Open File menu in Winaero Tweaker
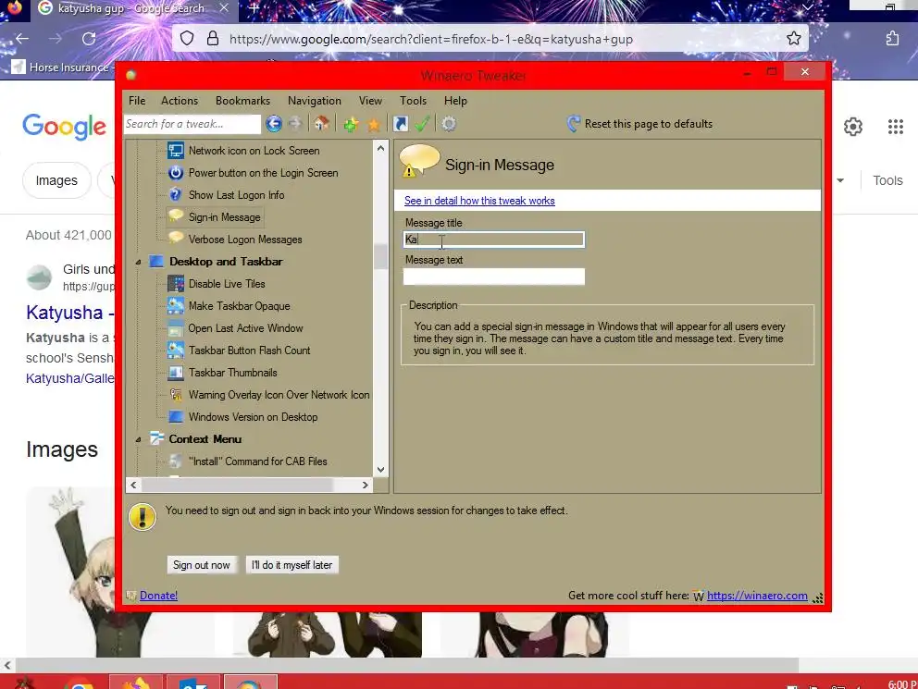Image resolution: width=918 pixels, height=689 pixels. click(x=137, y=101)
